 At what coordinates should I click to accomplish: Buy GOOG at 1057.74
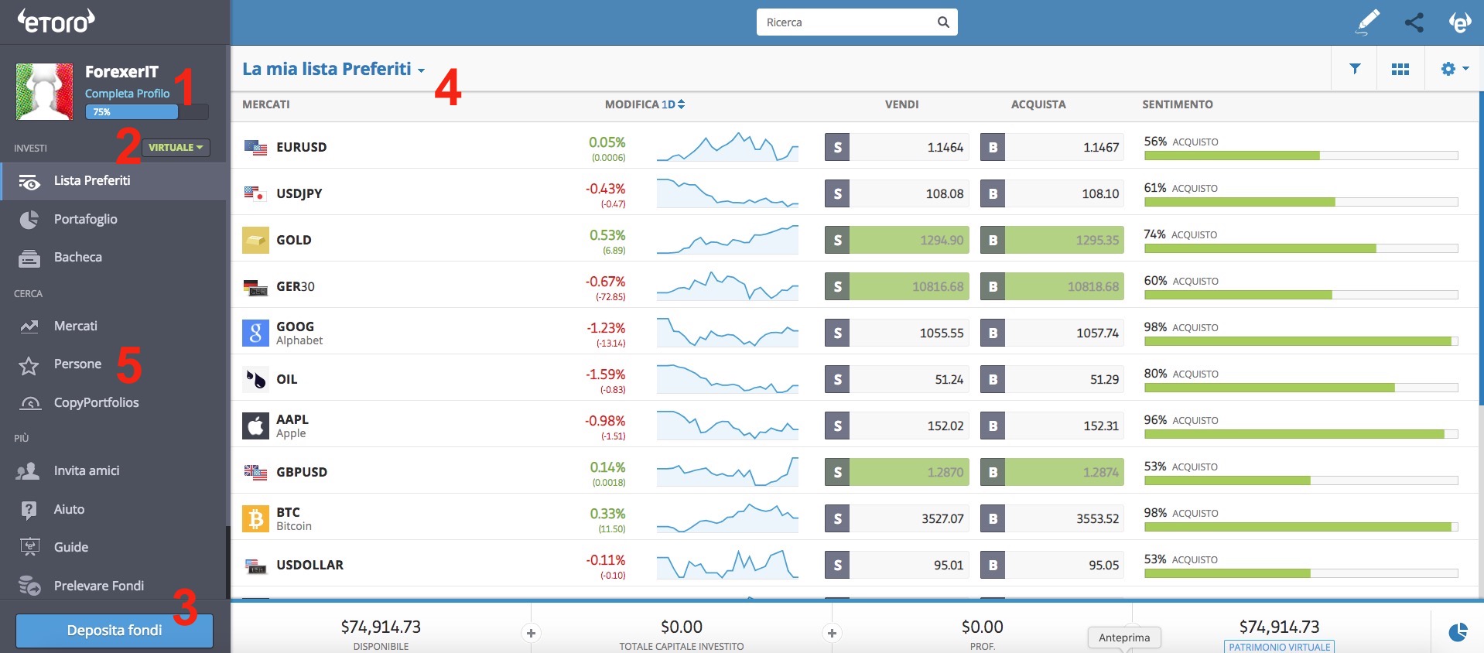click(x=1051, y=333)
